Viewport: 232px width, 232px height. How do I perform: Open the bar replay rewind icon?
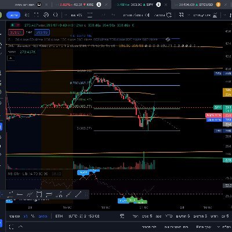click(147, 15)
